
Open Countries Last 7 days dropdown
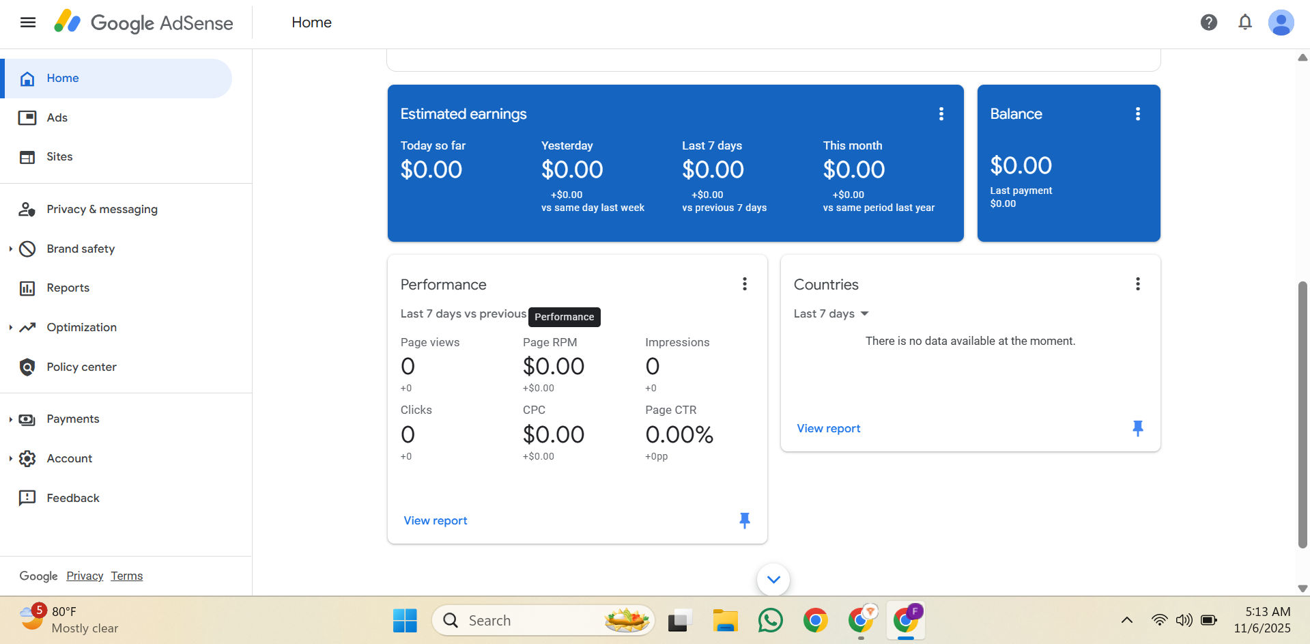pyautogui.click(x=831, y=313)
